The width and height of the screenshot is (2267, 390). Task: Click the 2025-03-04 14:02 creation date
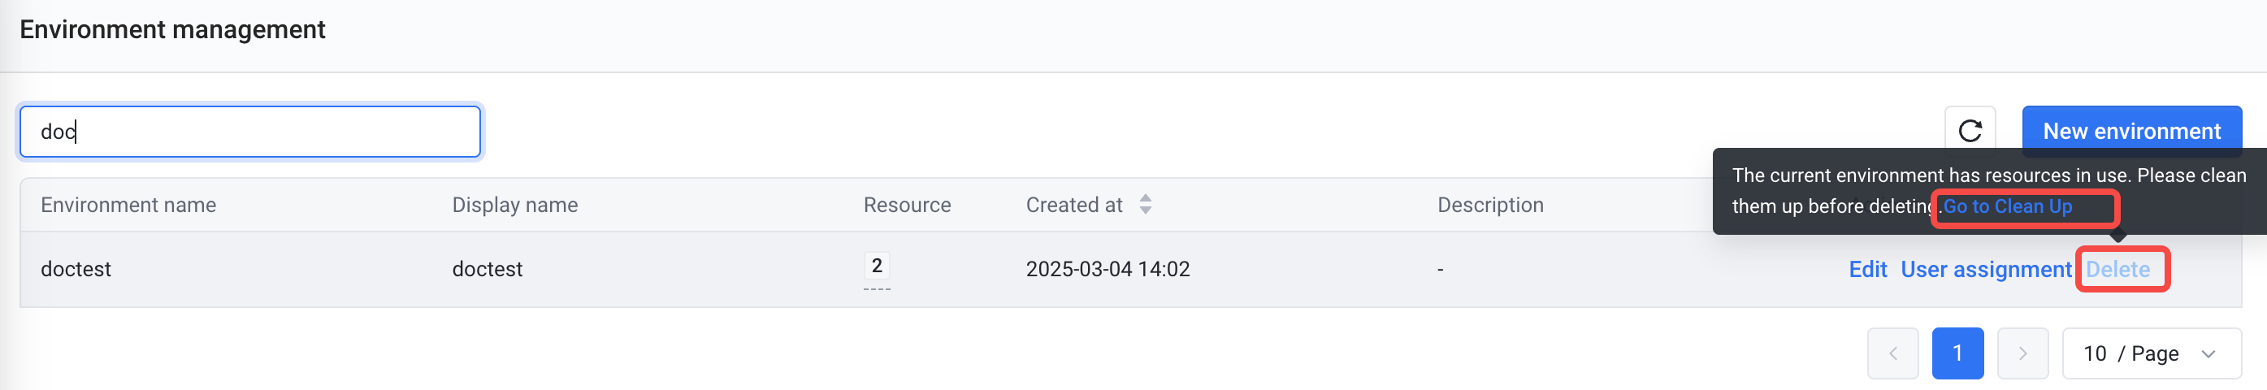pos(1107,270)
